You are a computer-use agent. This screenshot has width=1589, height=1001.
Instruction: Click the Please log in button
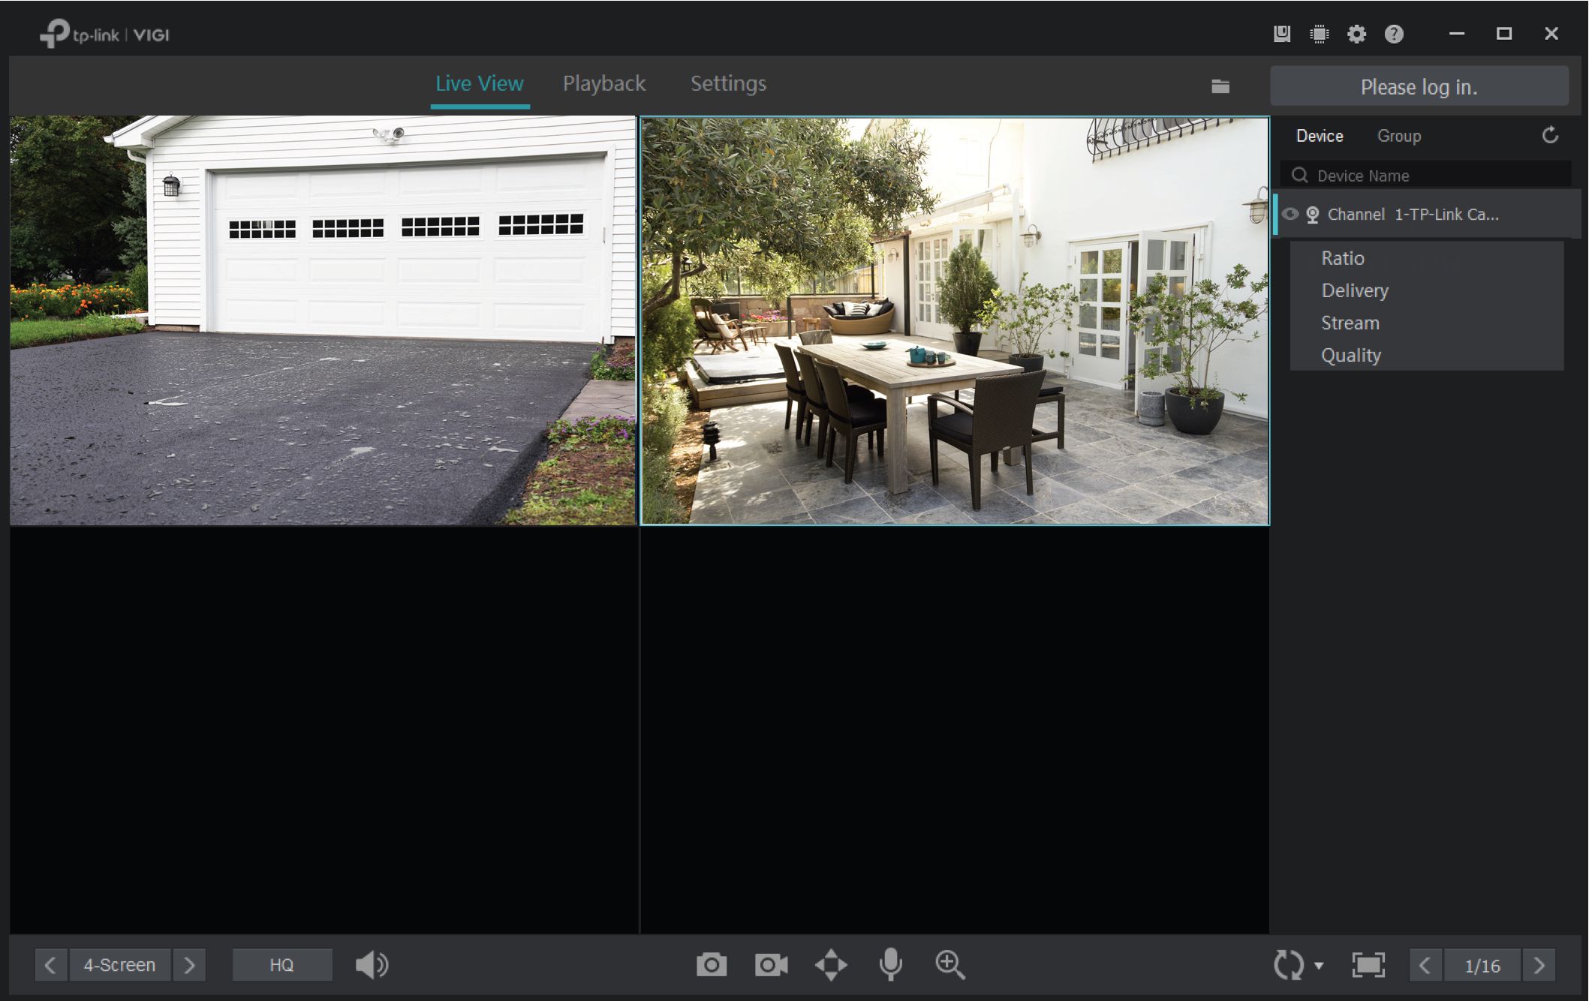(1419, 86)
